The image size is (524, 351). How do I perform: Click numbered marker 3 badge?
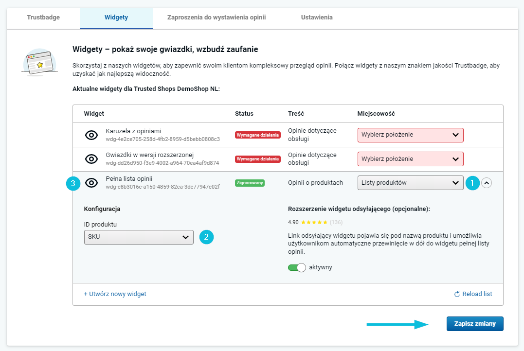[x=73, y=183]
